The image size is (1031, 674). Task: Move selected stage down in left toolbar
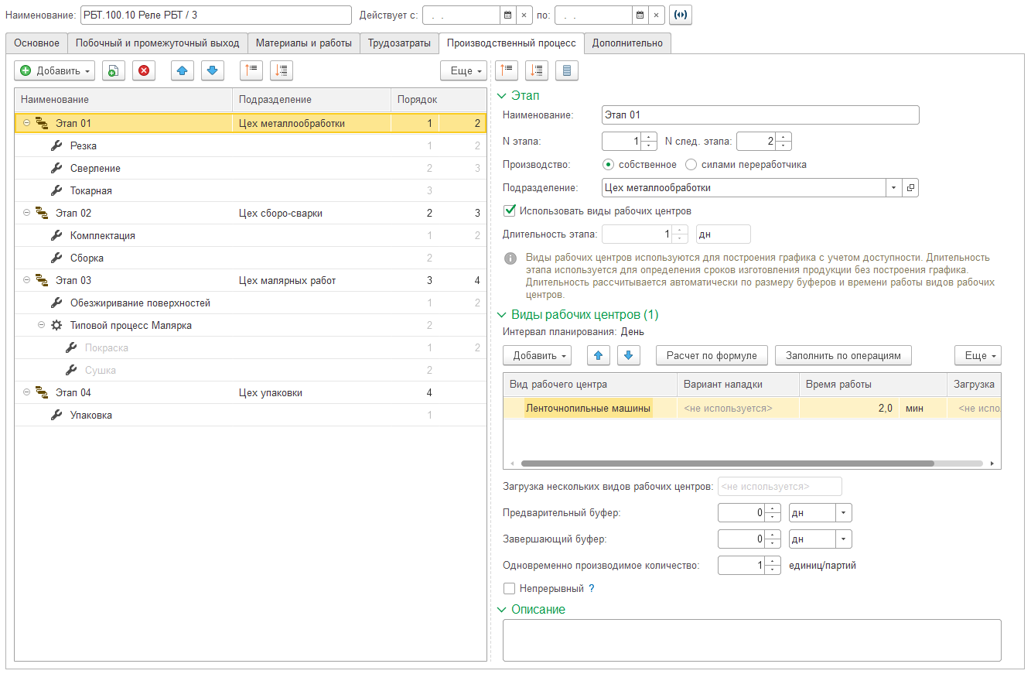213,70
